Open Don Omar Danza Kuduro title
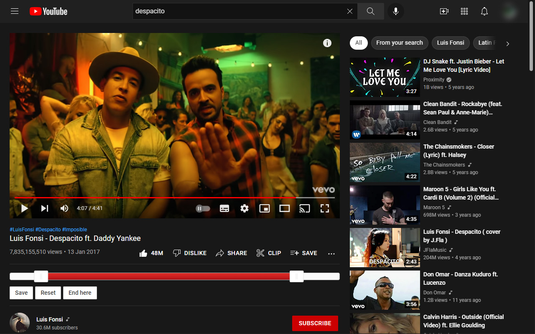This screenshot has height=334, width=535. 461,278
